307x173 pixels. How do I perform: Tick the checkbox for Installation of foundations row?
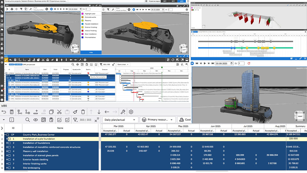coord(9,143)
